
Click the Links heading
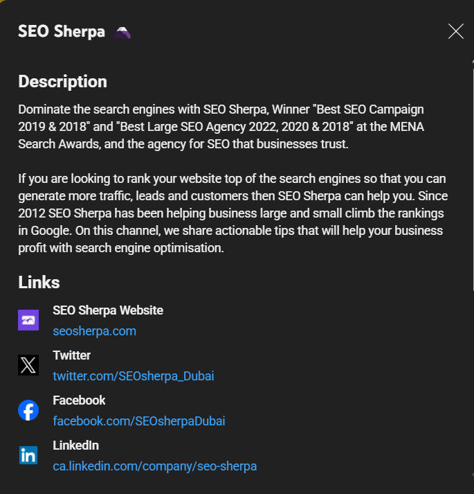[39, 282]
